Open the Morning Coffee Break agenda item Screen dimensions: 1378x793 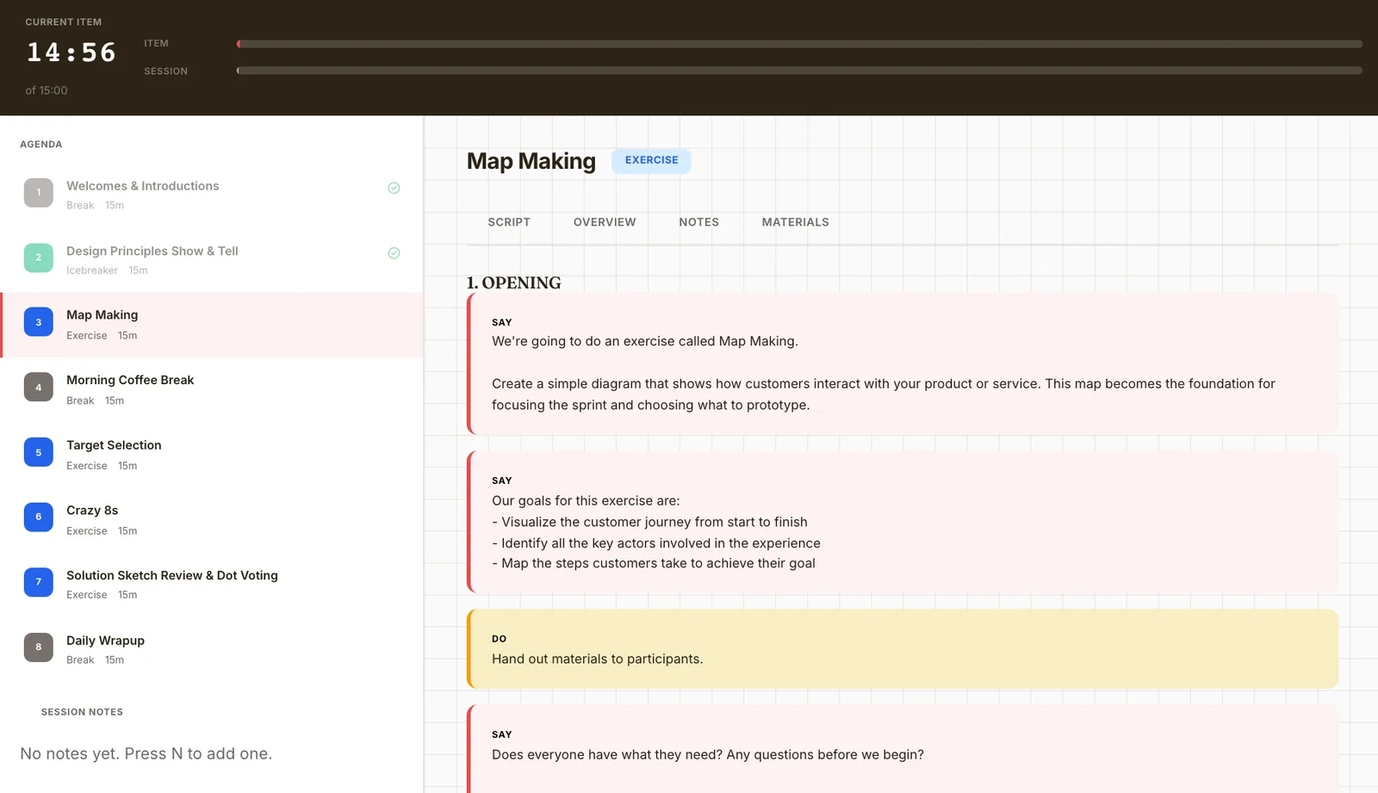point(212,390)
